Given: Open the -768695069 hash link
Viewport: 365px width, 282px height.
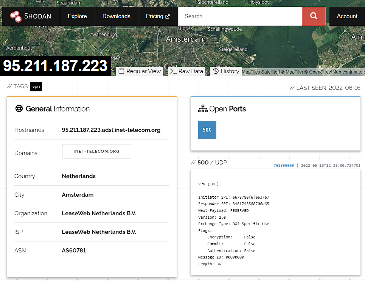Looking at the screenshot, I should (283, 166).
